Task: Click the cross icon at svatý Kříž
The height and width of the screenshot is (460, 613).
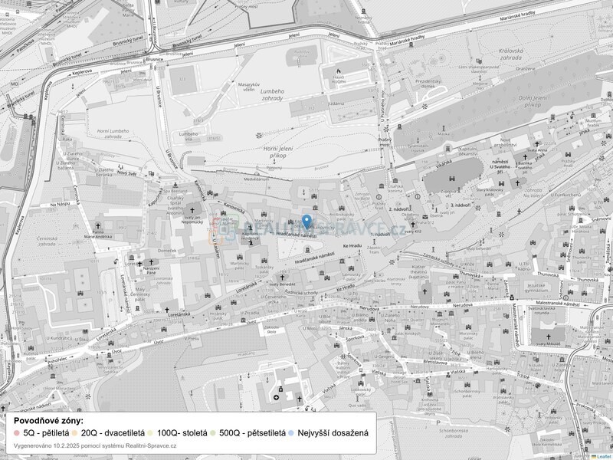Action: (x=414, y=224)
